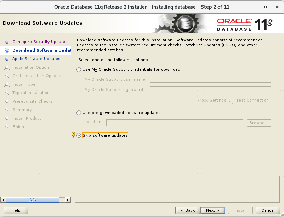This screenshot has width=284, height=217.
Task: Go to Apply Software Updates step
Action: [36, 59]
